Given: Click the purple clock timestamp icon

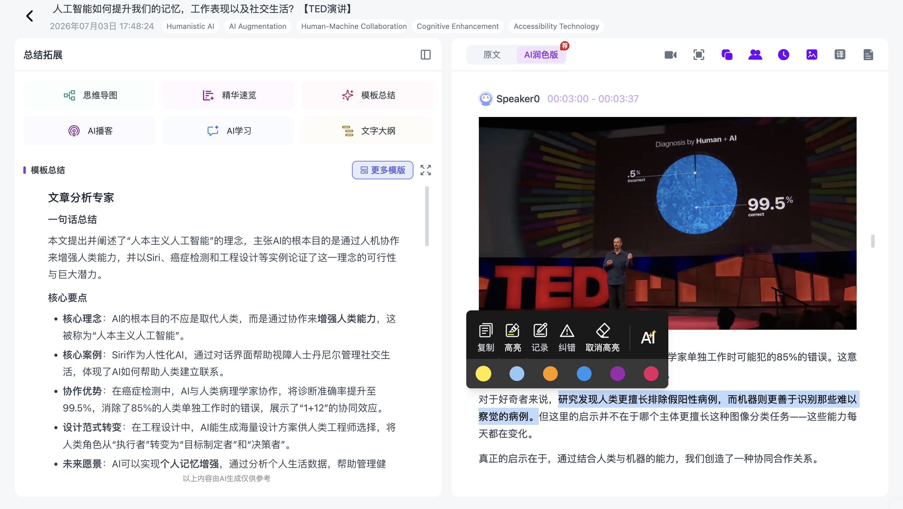Looking at the screenshot, I should (x=784, y=55).
